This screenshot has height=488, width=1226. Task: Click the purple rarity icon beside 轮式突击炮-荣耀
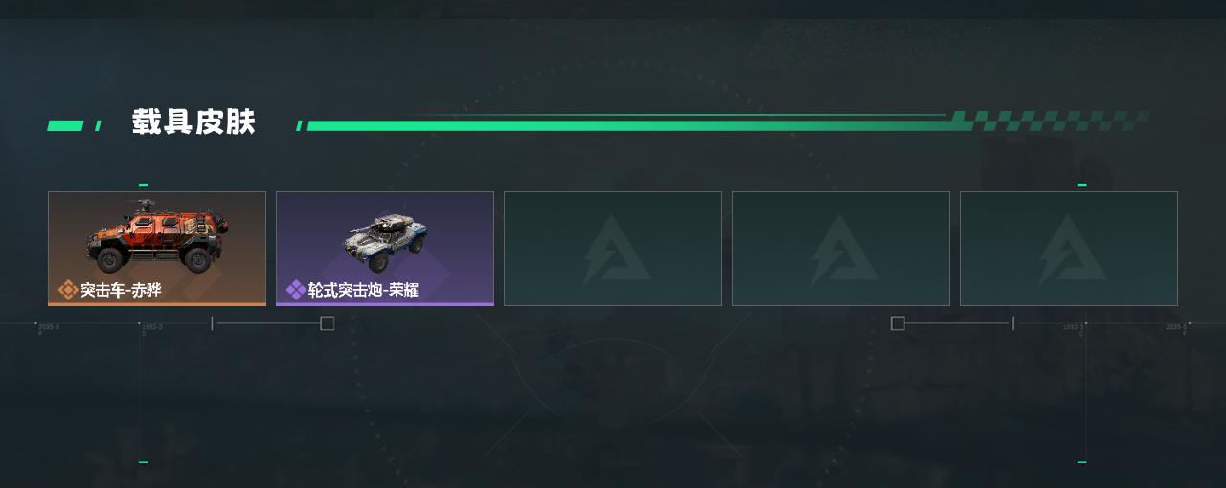pos(296,290)
